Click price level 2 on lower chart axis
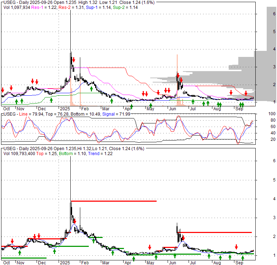 (x=274, y=237)
